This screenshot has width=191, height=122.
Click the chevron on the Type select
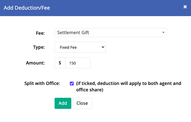tap(103, 47)
